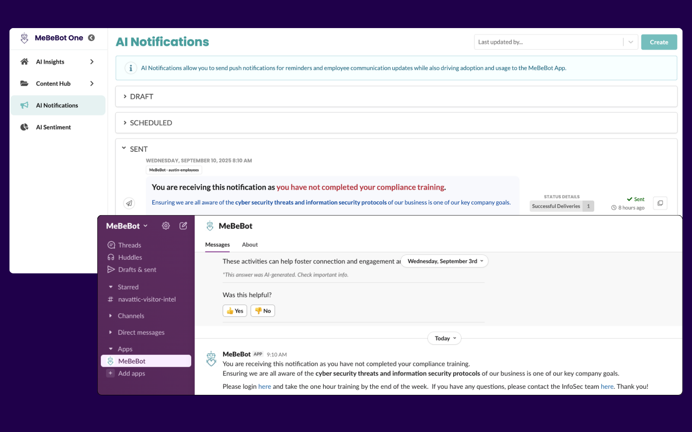Image resolution: width=692 pixels, height=432 pixels.
Task: Click the Yes thumbs-up button
Action: 235,311
